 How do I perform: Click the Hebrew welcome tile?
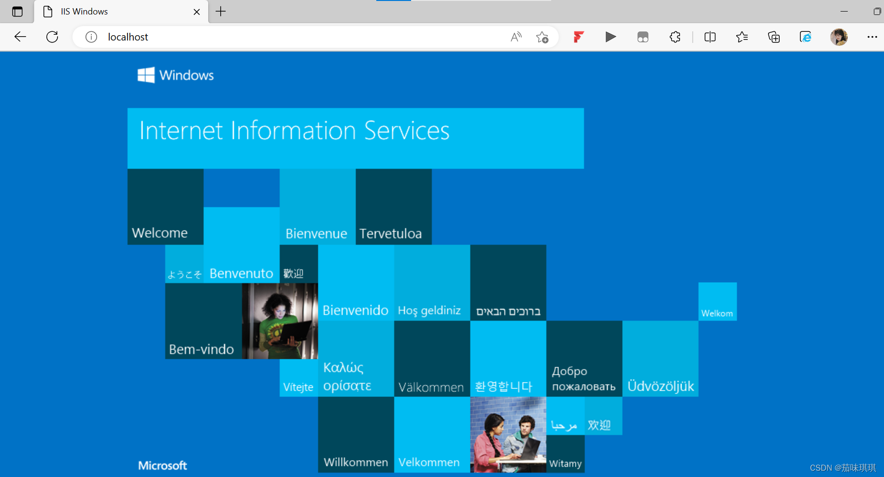point(508,283)
